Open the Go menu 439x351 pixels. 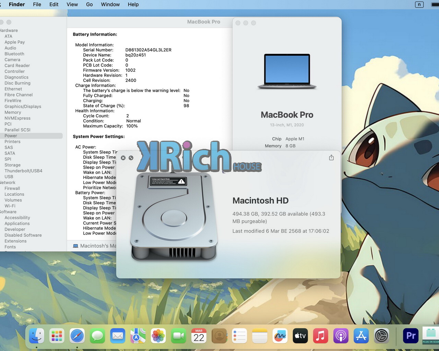point(90,4)
